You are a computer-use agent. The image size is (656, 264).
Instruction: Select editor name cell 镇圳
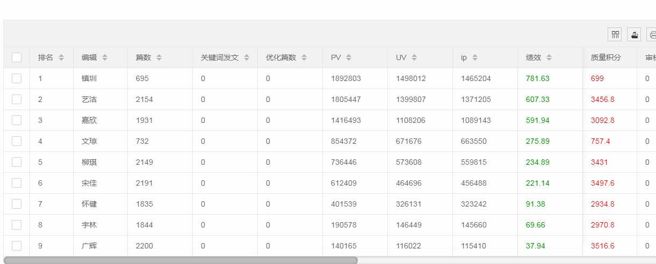(x=89, y=78)
